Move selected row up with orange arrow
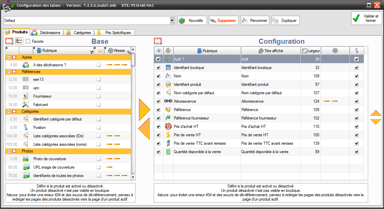This screenshot has width=384, height=209. 376,113
